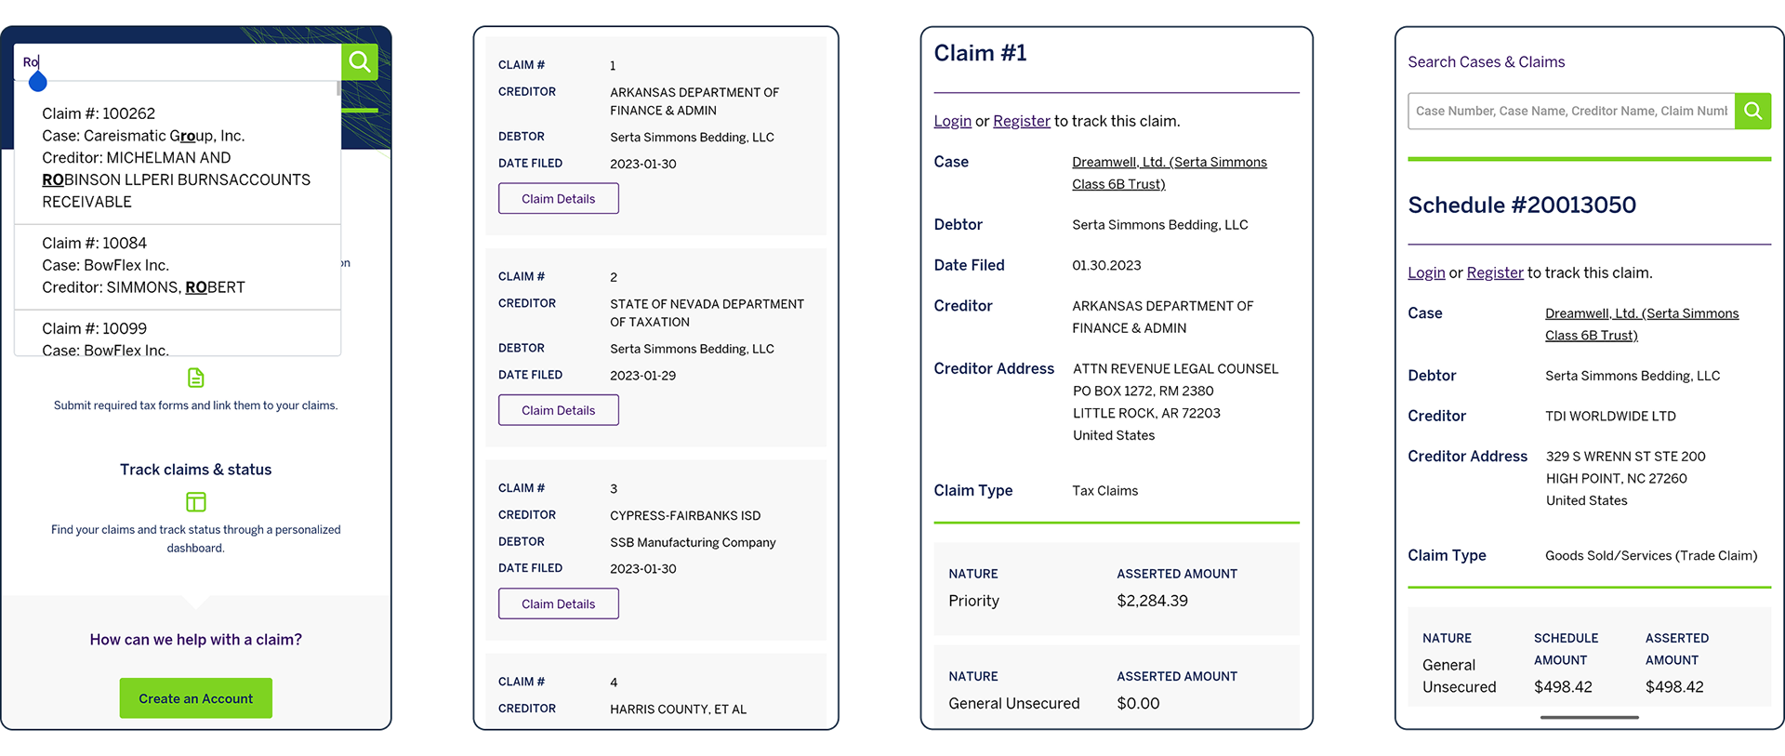View Claim Details for Nevada taxation claim

click(x=558, y=410)
